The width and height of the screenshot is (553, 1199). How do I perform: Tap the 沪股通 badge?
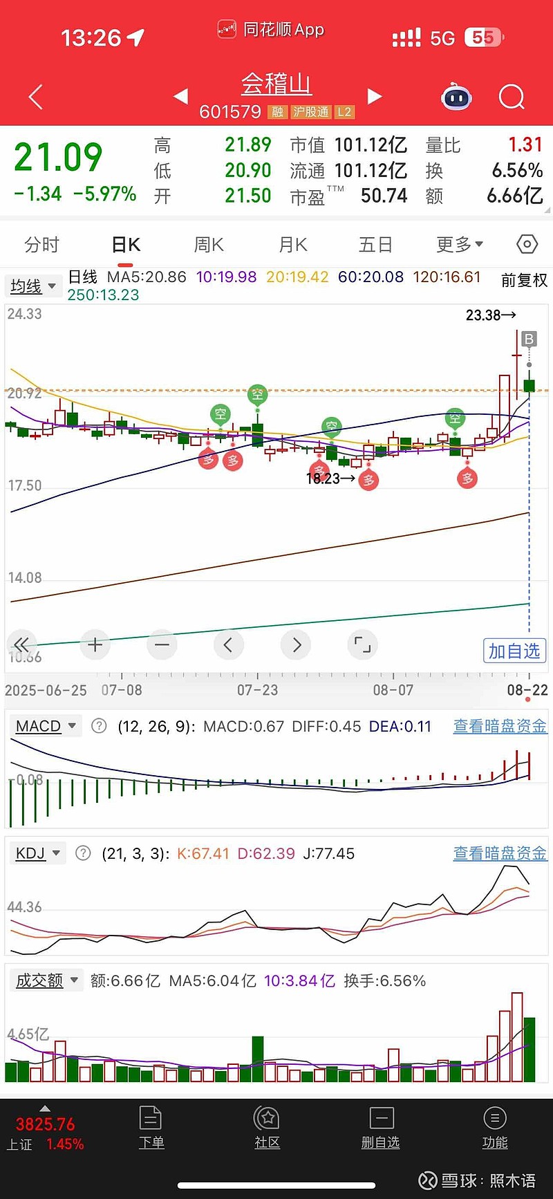(x=311, y=112)
